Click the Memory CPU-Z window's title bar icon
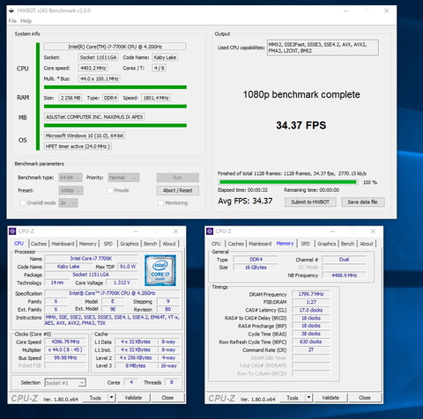This screenshot has height=419, width=423. 210,232
